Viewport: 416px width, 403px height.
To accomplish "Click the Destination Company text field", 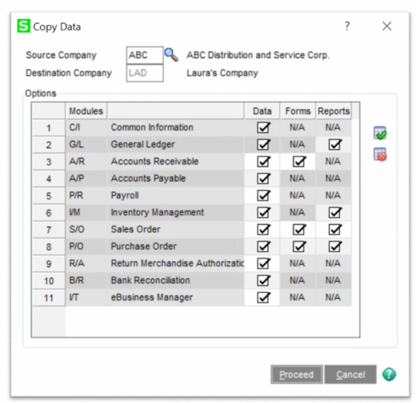I will coord(144,73).
